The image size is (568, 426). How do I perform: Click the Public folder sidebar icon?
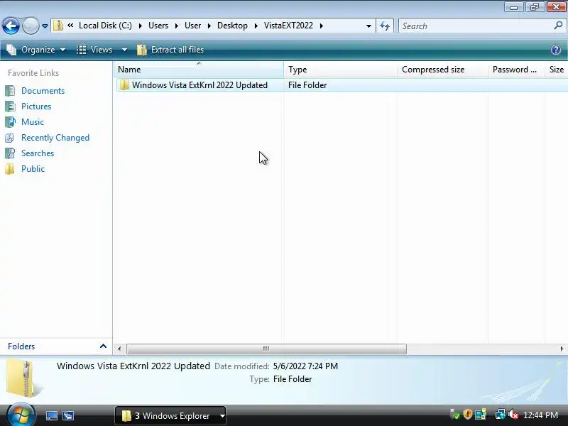[x=10, y=169]
